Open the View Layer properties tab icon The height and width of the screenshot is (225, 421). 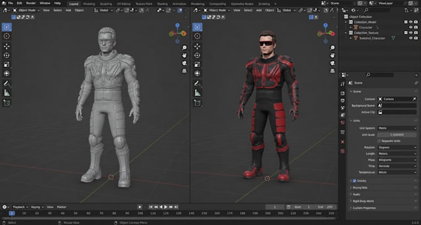pyautogui.click(x=342, y=108)
